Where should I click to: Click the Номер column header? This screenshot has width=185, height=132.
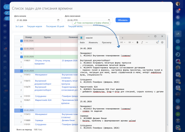tap(28, 37)
